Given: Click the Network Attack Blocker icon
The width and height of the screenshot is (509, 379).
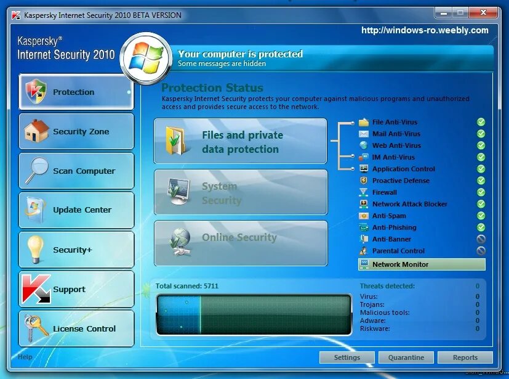Looking at the screenshot, I should (x=364, y=204).
